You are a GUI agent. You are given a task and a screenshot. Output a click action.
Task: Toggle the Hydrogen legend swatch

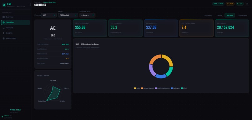coord(172,88)
